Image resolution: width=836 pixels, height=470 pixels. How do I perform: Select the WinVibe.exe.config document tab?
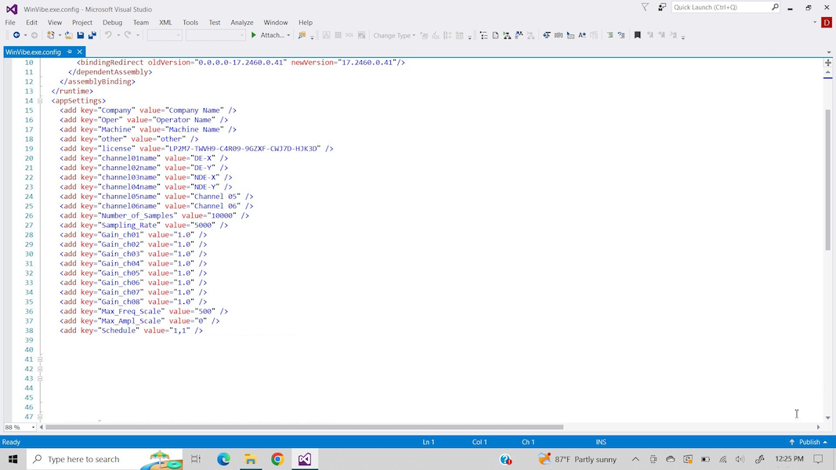pos(33,52)
